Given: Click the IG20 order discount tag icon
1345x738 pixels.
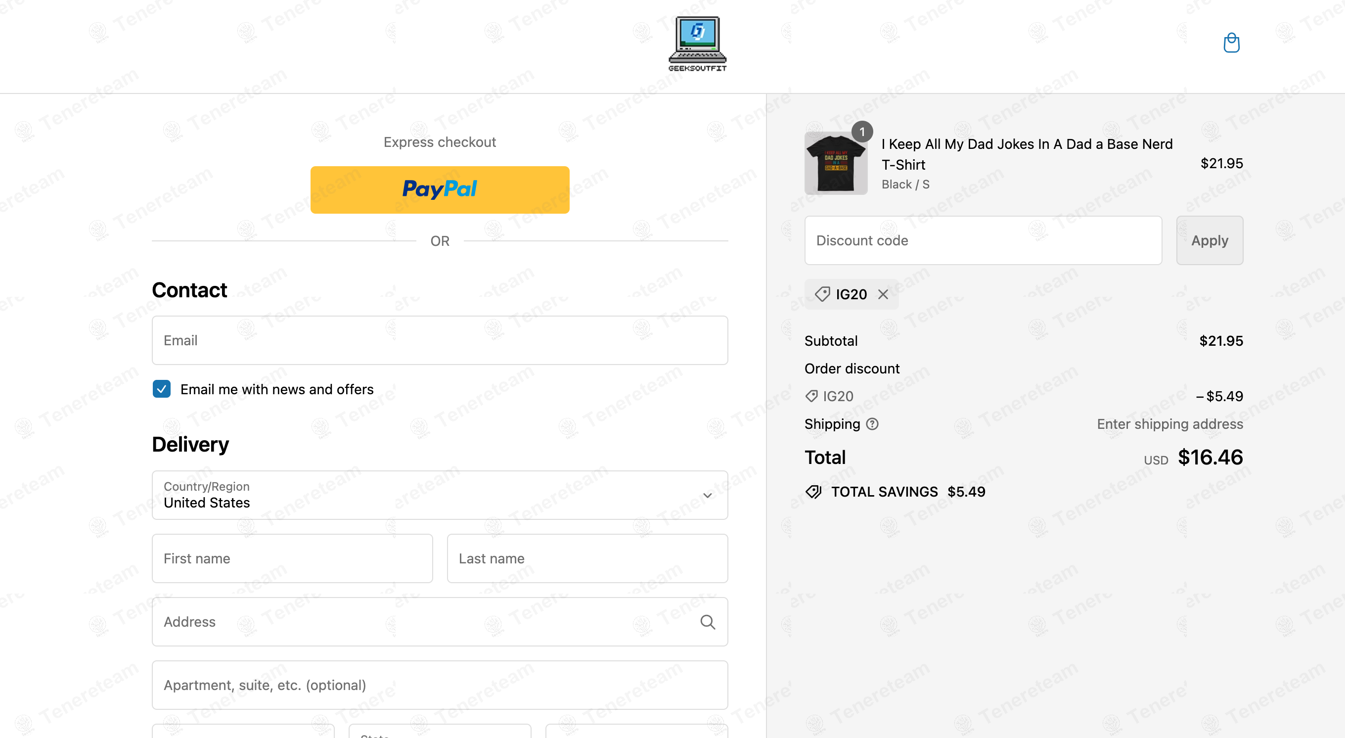Looking at the screenshot, I should coord(811,396).
